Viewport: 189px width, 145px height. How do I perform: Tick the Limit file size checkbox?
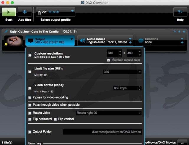[30, 72]
